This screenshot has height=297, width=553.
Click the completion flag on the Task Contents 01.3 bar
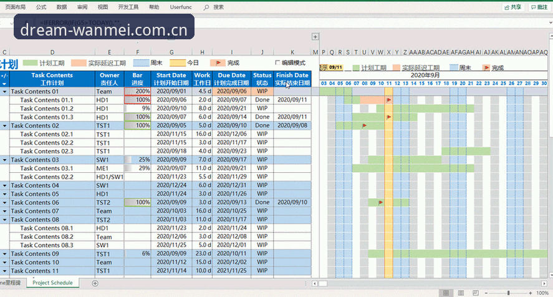point(388,117)
